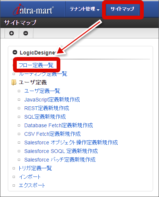Open the インポート link
The height and width of the screenshot is (197, 159).
coord(30,177)
